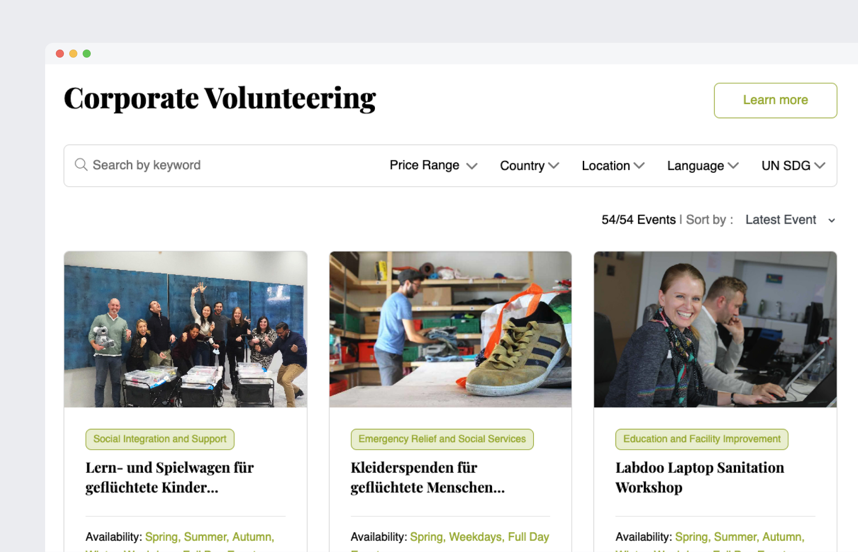Click the green maximize window dot
The image size is (858, 552).
pos(87,54)
